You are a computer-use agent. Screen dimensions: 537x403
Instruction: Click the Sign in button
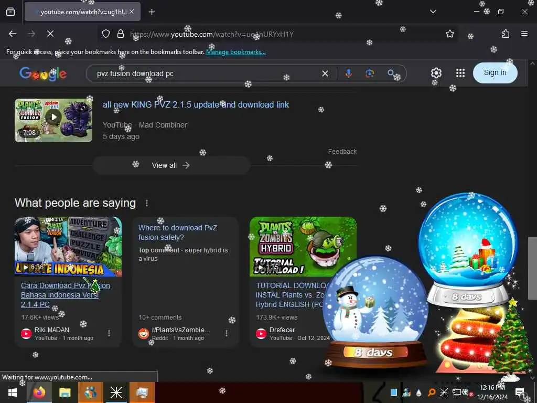point(495,72)
